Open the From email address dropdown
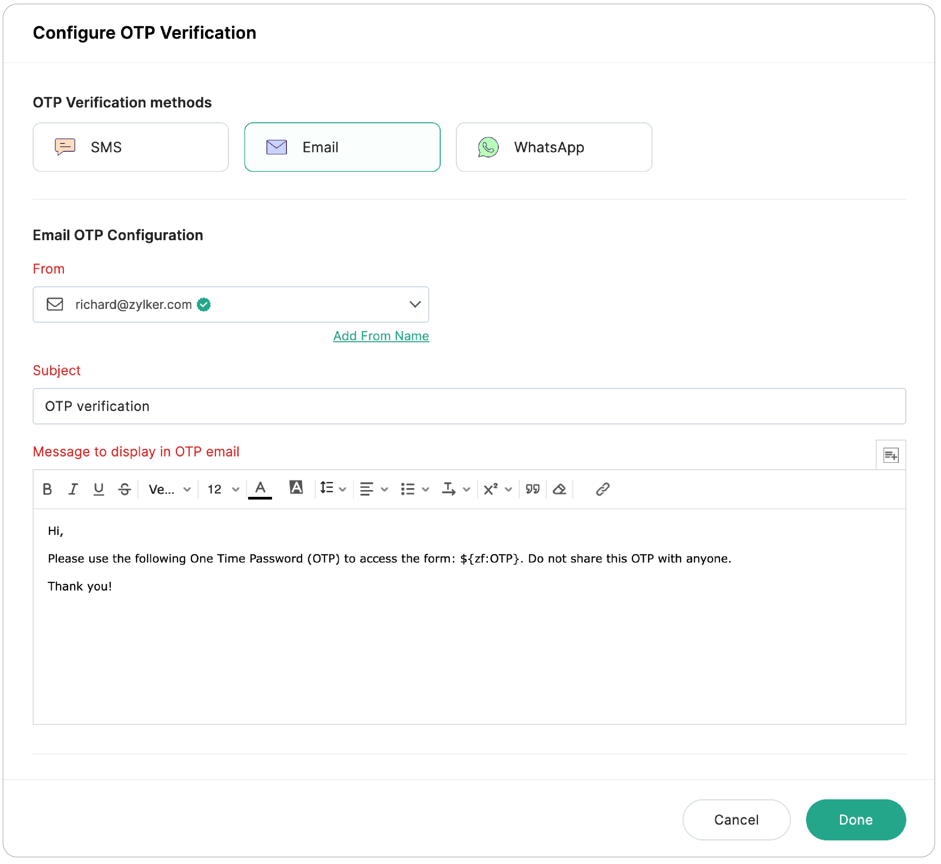 231,305
